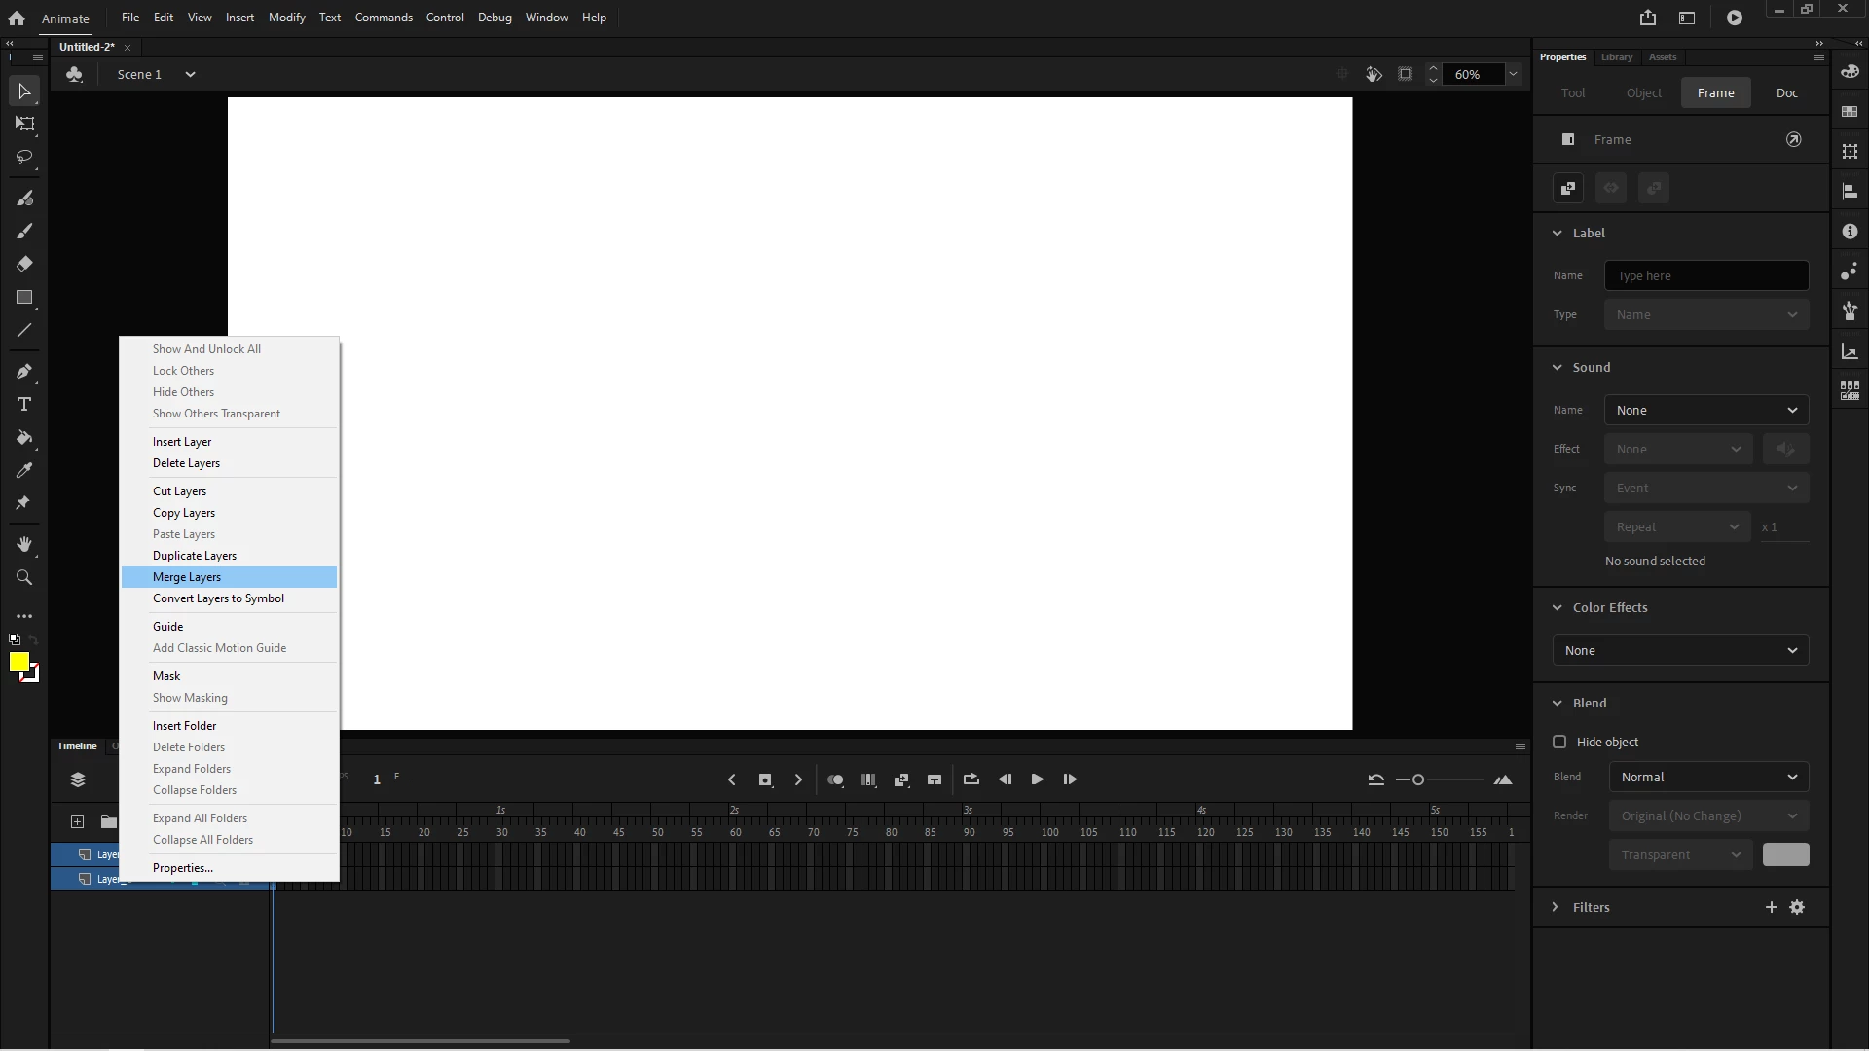Screen dimensions: 1869x1051
Task: Select the Lasso tool
Action: tap(24, 157)
